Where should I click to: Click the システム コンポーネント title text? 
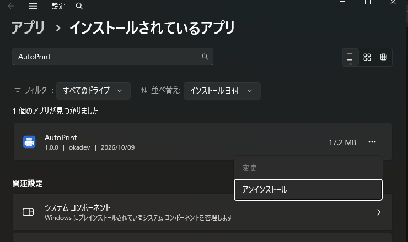[x=78, y=208]
